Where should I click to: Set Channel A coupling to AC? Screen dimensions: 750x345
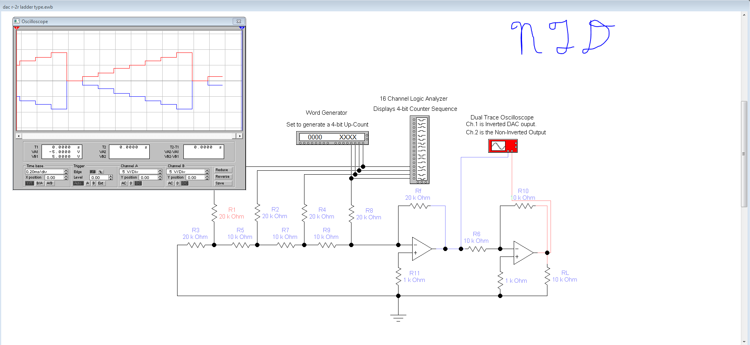click(x=124, y=183)
